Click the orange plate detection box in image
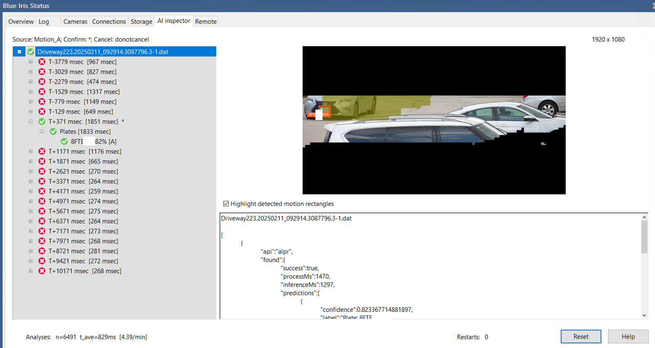This screenshot has width=655, height=348. [325, 112]
